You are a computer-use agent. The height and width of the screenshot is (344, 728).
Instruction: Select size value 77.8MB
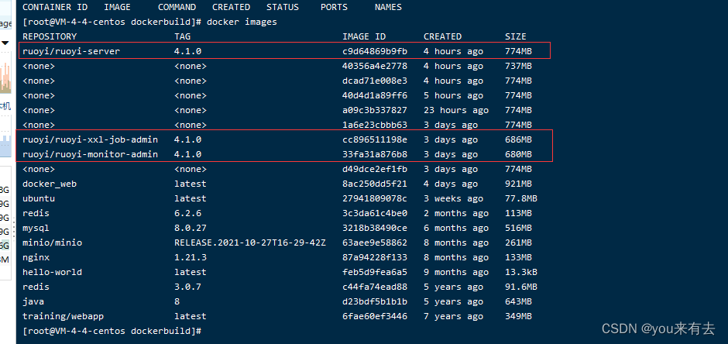click(x=521, y=198)
